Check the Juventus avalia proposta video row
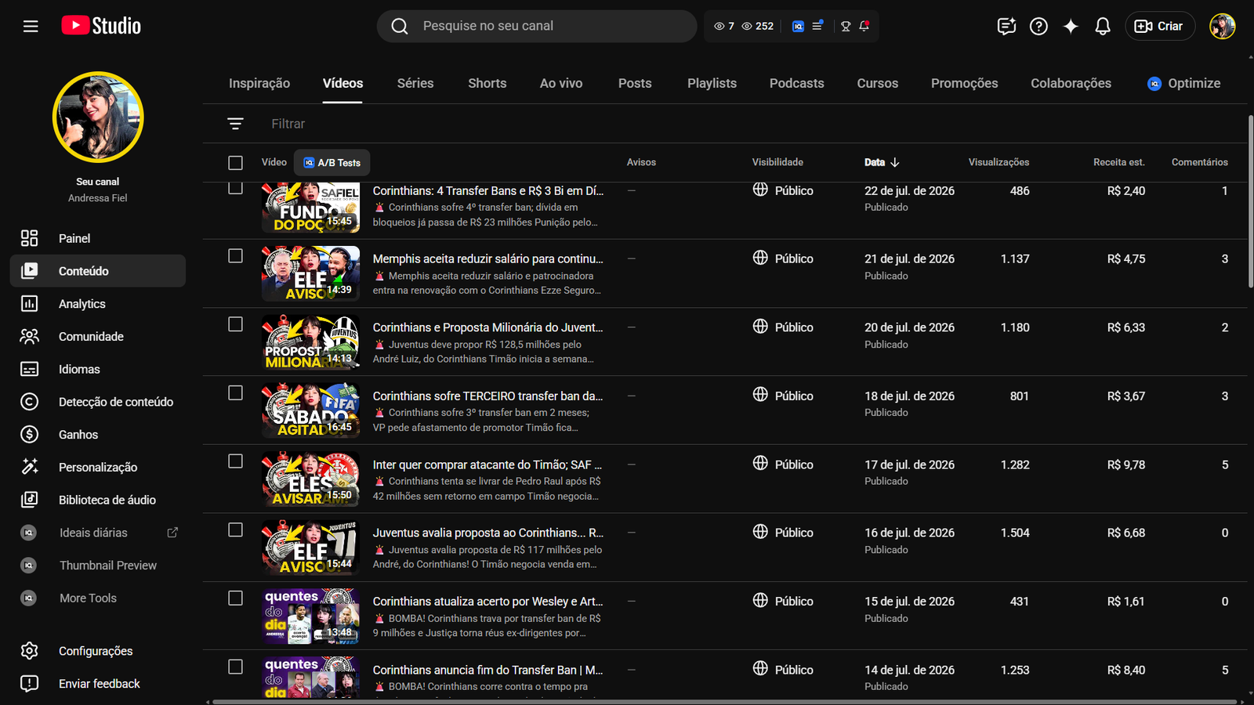Screen dimensions: 1254x705 [x=235, y=530]
